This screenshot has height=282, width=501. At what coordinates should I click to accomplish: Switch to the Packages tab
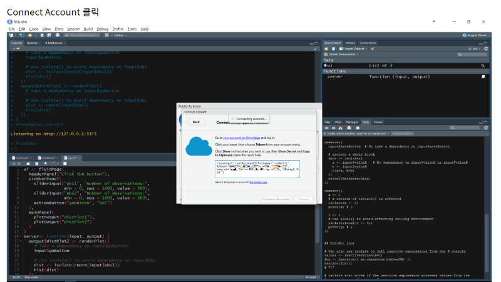(352, 122)
